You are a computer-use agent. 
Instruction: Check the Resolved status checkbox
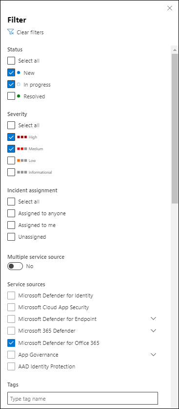pos(11,96)
